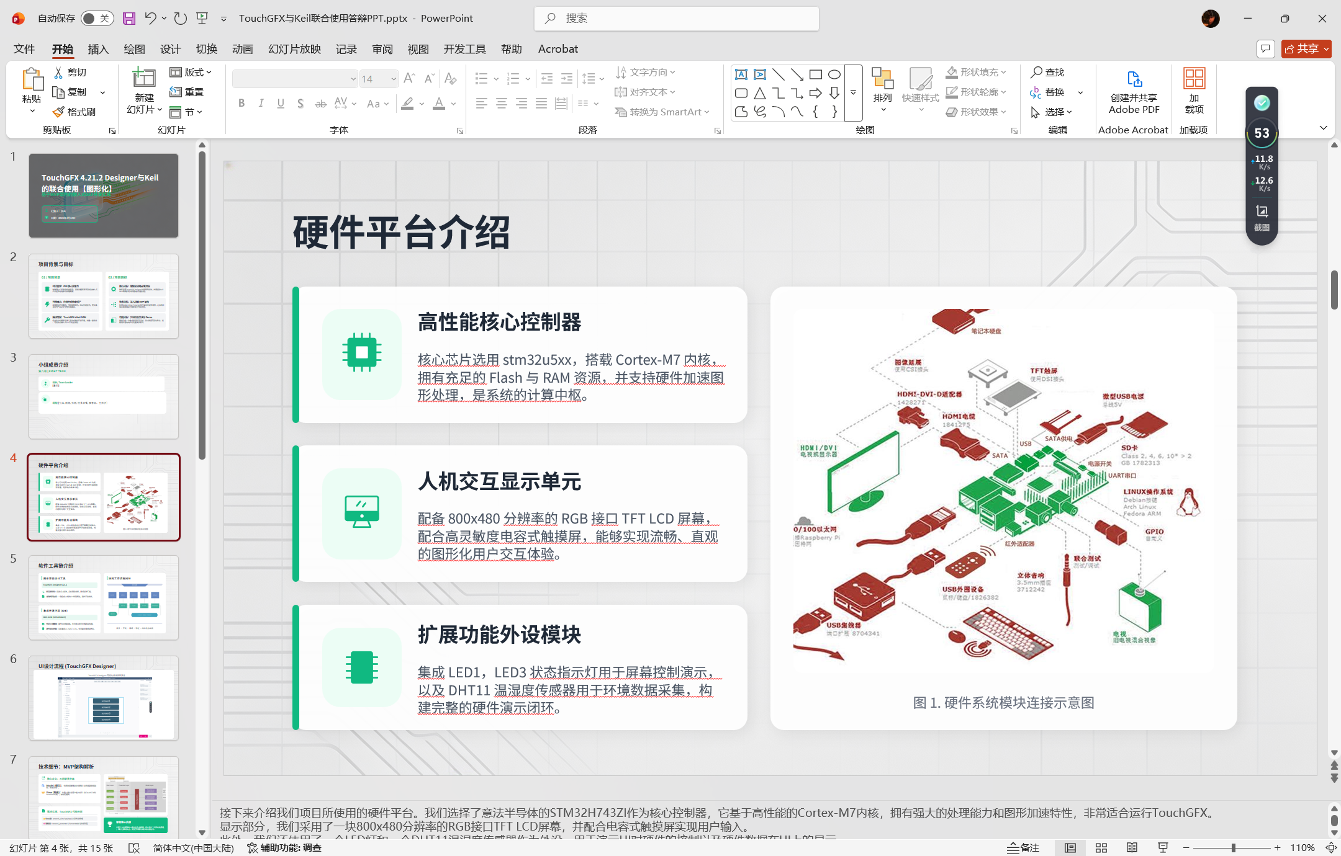The height and width of the screenshot is (856, 1341).
Task: Expand the shapes gallery More arrow
Action: (853, 93)
